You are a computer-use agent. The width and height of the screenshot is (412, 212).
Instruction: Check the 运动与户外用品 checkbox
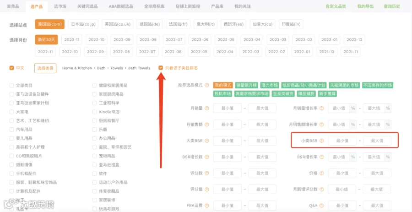click(95, 182)
